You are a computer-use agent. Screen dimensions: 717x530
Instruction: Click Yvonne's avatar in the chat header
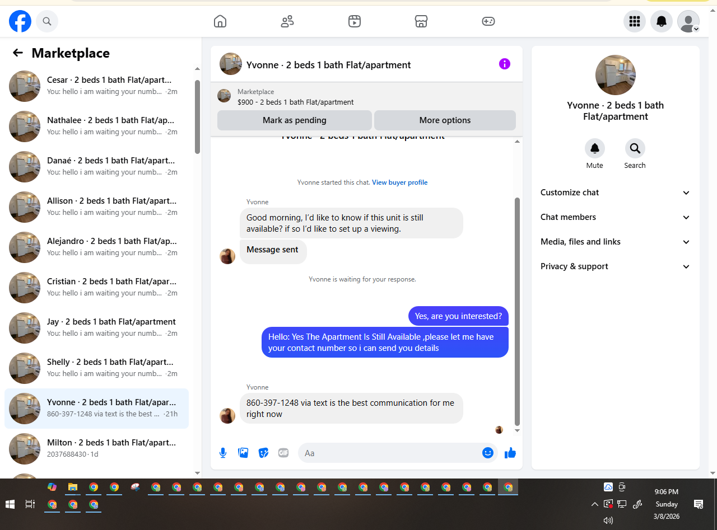[x=231, y=64]
